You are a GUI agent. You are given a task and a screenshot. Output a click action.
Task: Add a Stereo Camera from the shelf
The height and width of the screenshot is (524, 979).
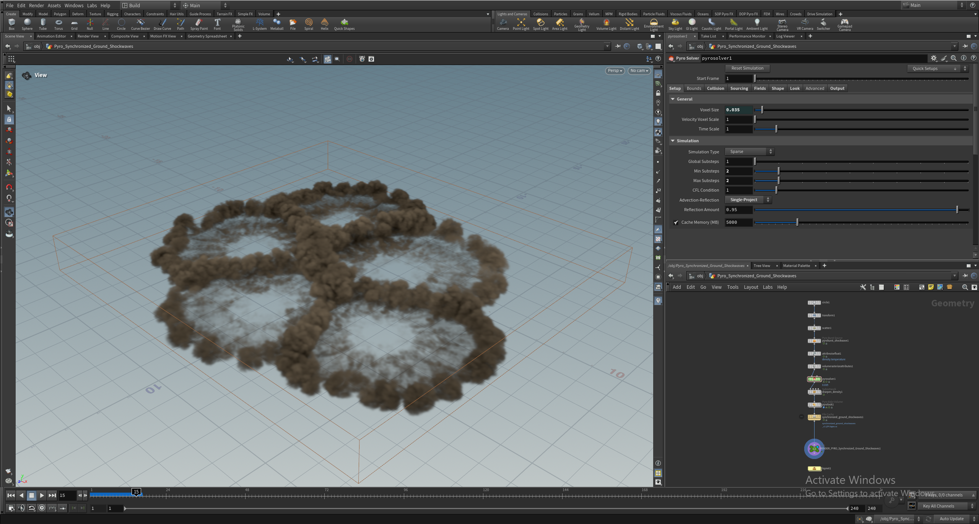pos(782,24)
